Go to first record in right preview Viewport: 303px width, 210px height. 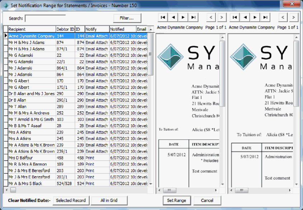point(235,18)
